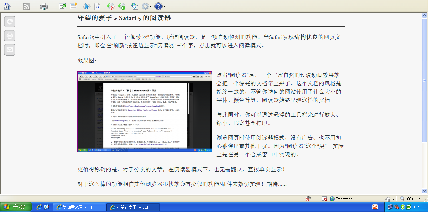The height and width of the screenshot is (212, 428).
Task: Click the 100% zoom level button
Action: pyautogui.click(x=407, y=199)
